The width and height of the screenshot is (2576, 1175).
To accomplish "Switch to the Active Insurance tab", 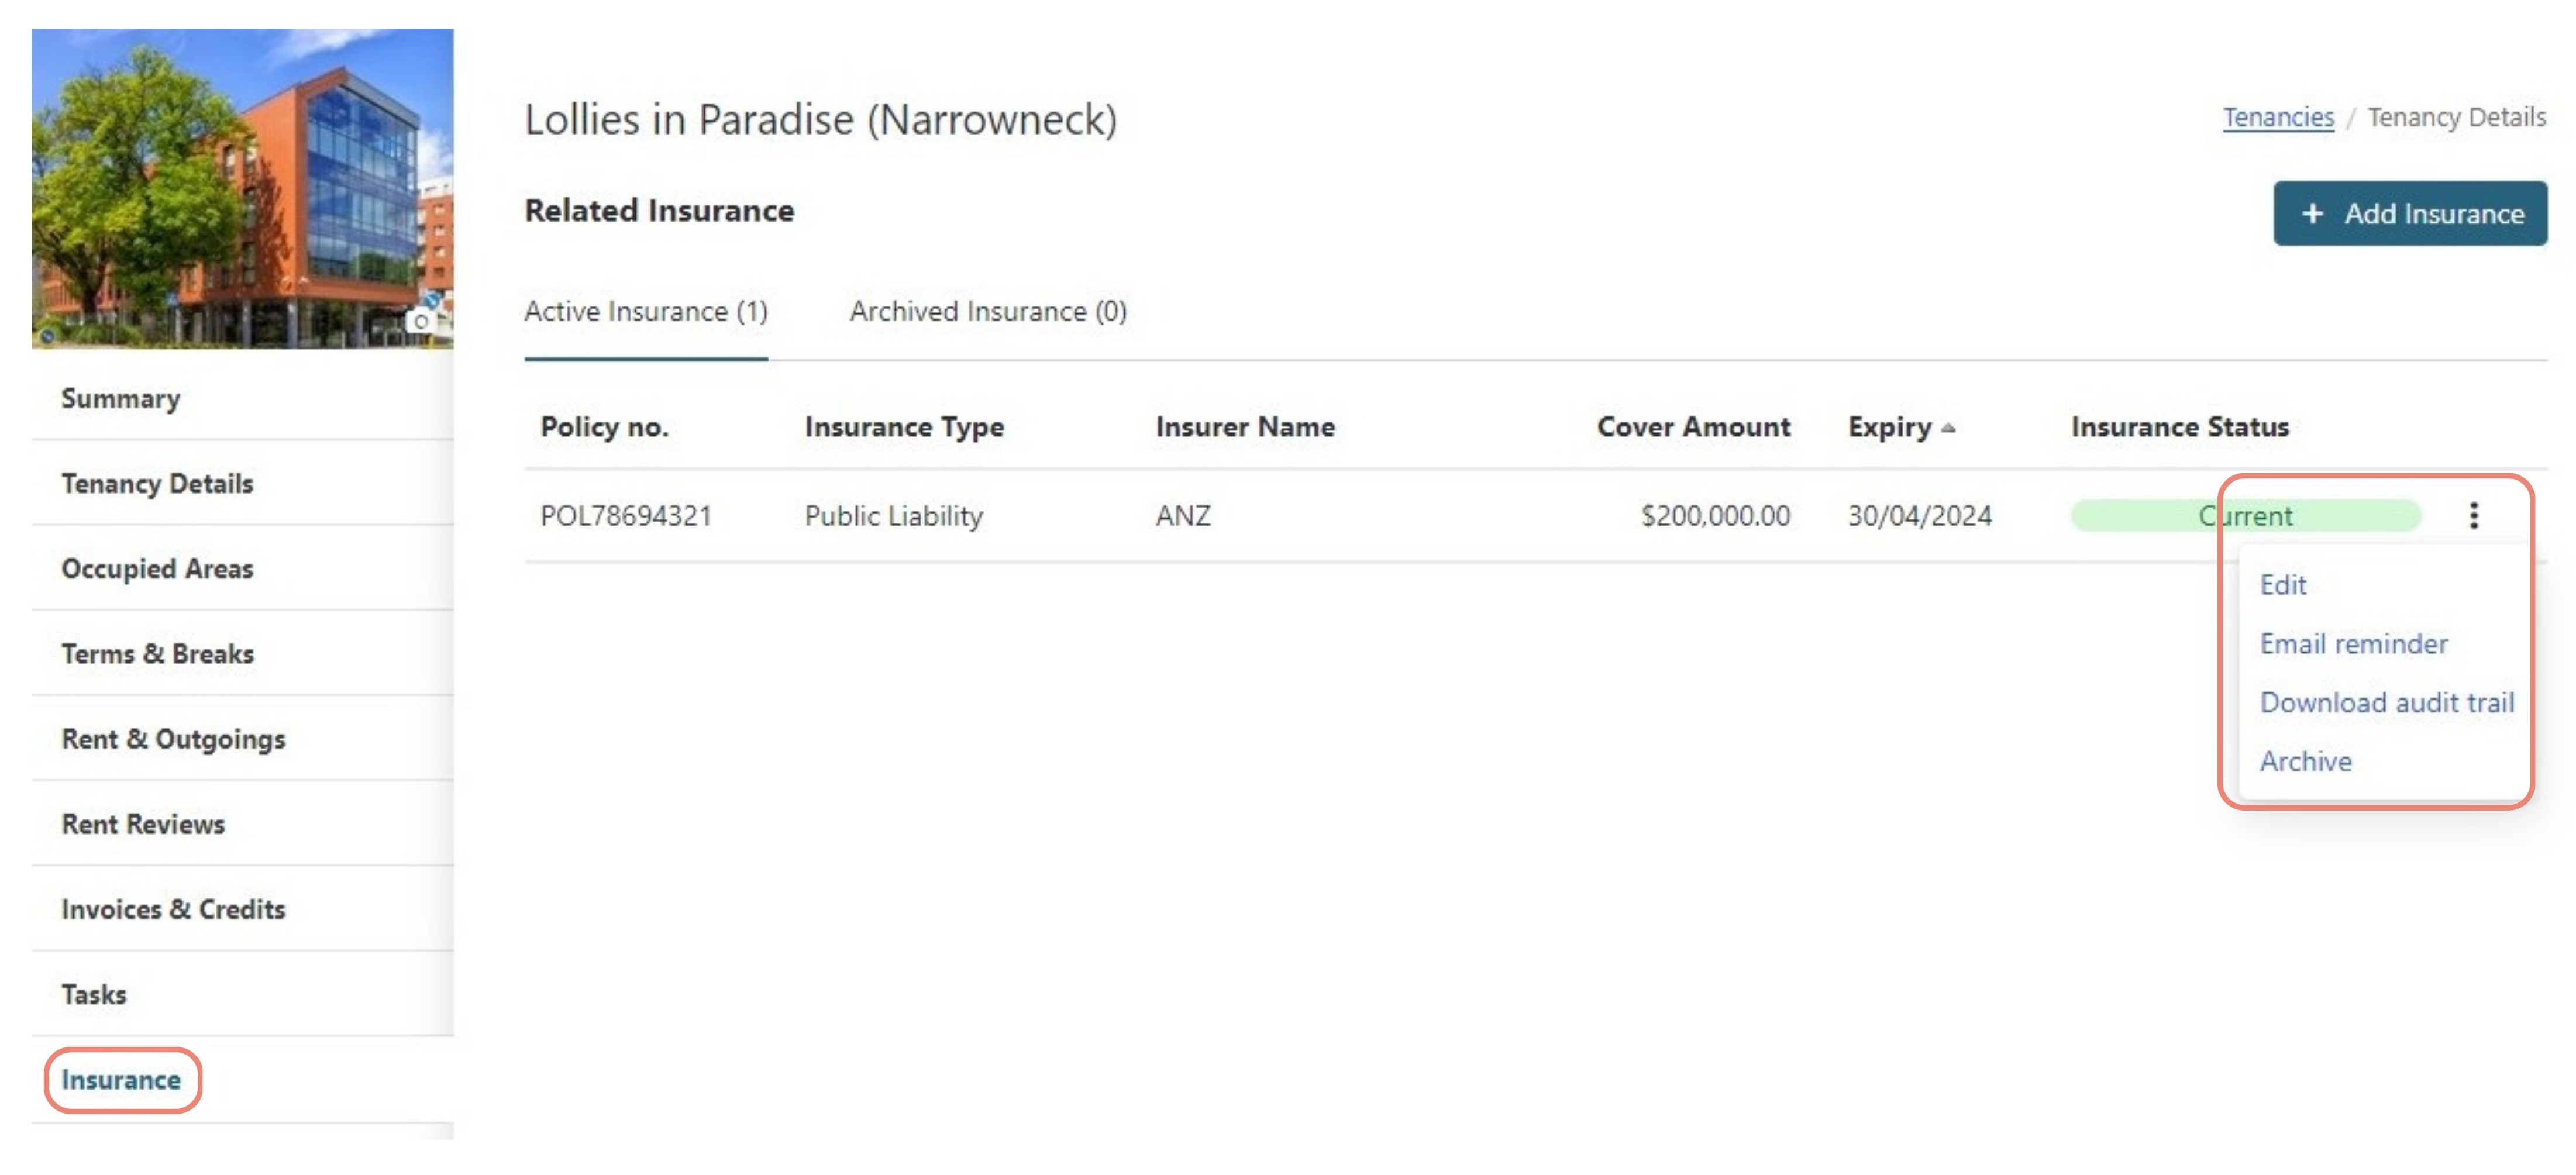I will [646, 311].
